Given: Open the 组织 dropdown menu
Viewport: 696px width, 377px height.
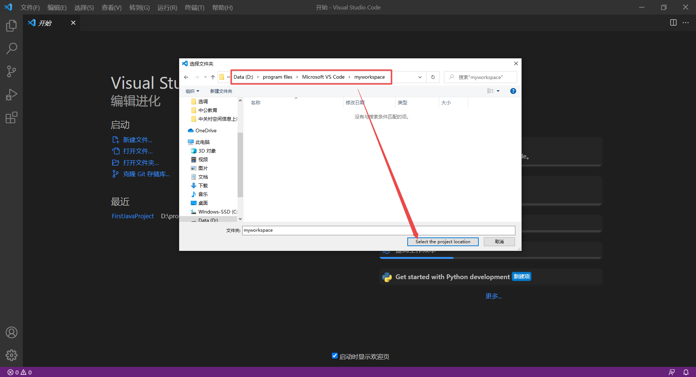Looking at the screenshot, I should click(192, 91).
